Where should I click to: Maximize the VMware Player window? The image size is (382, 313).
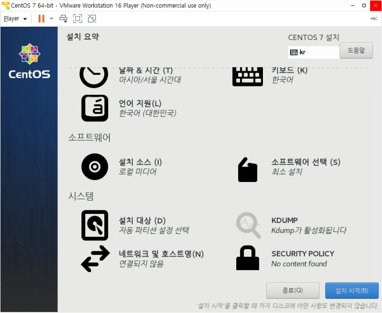[364, 5]
